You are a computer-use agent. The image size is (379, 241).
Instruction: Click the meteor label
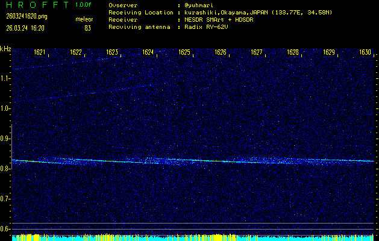coord(84,19)
